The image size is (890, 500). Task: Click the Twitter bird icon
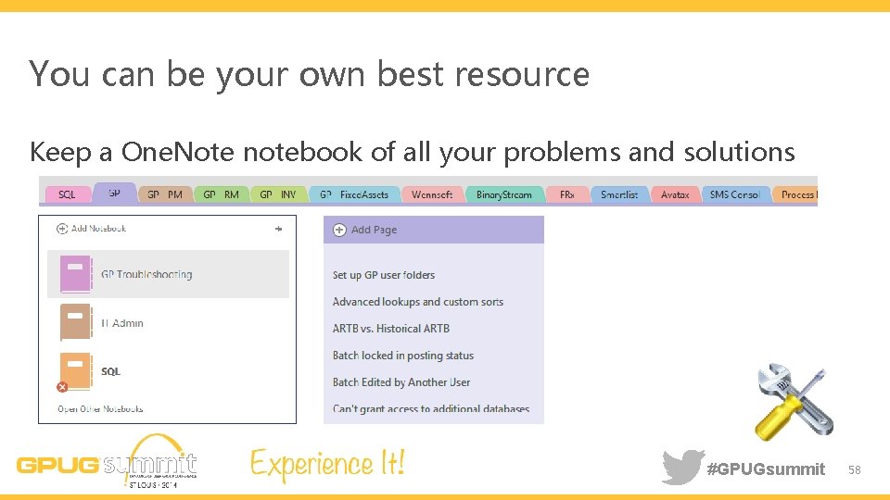click(683, 467)
